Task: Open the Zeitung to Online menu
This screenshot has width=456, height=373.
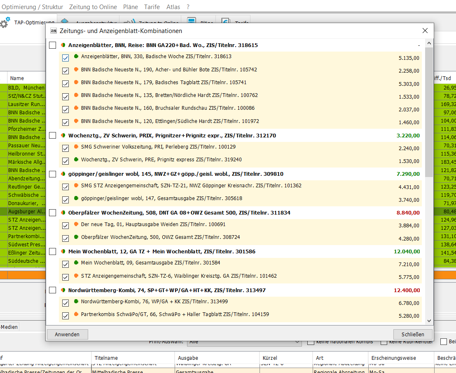Action: [93, 7]
